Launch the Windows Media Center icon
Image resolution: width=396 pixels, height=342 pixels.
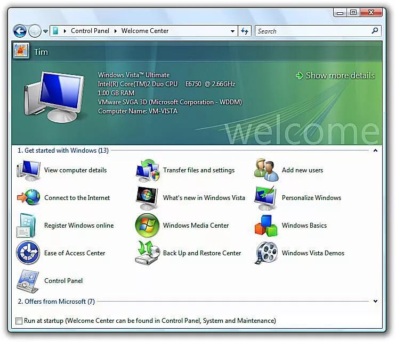coord(147,226)
